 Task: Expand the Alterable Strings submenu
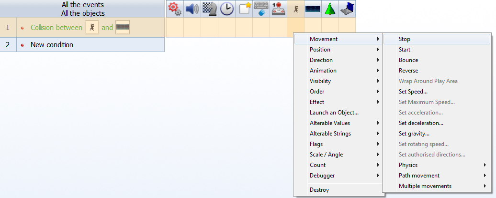coord(338,134)
